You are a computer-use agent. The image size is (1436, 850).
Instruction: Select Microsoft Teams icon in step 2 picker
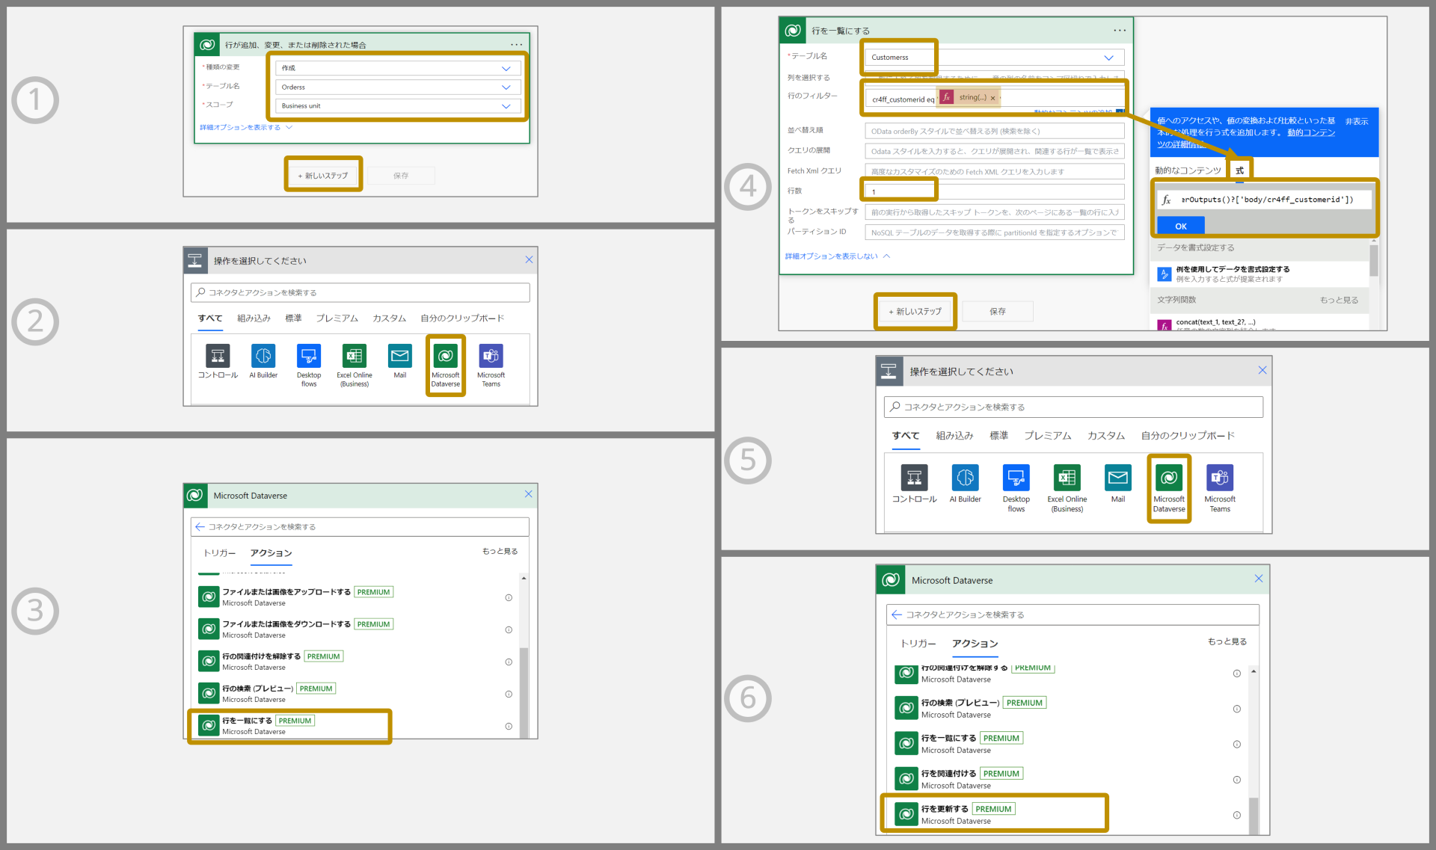491,356
